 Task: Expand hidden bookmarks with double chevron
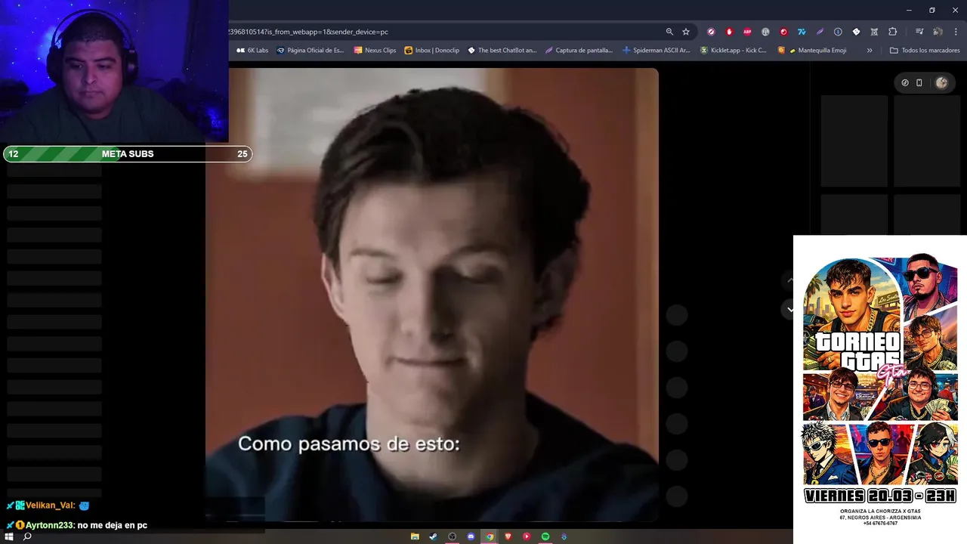tap(870, 51)
